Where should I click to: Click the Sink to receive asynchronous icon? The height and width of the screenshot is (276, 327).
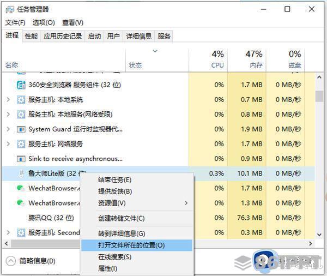coord(21,159)
